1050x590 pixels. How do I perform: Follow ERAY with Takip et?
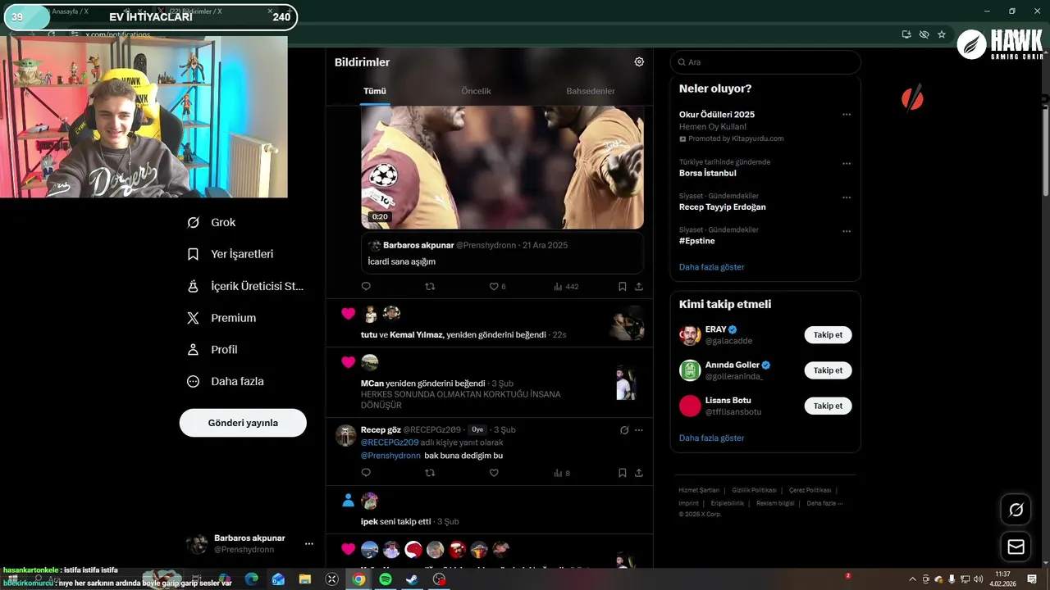pyautogui.click(x=828, y=334)
